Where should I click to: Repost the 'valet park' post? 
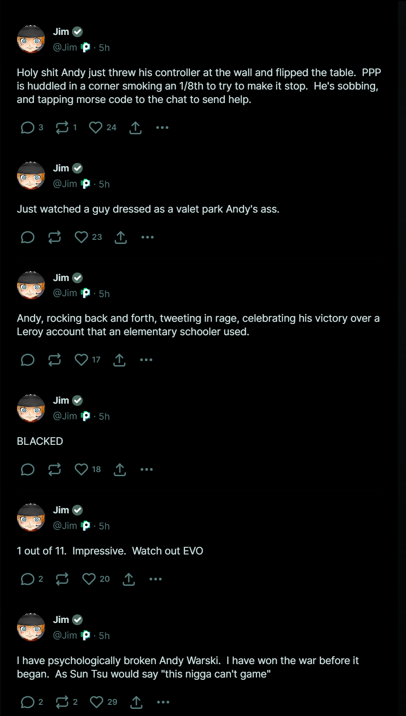click(55, 237)
